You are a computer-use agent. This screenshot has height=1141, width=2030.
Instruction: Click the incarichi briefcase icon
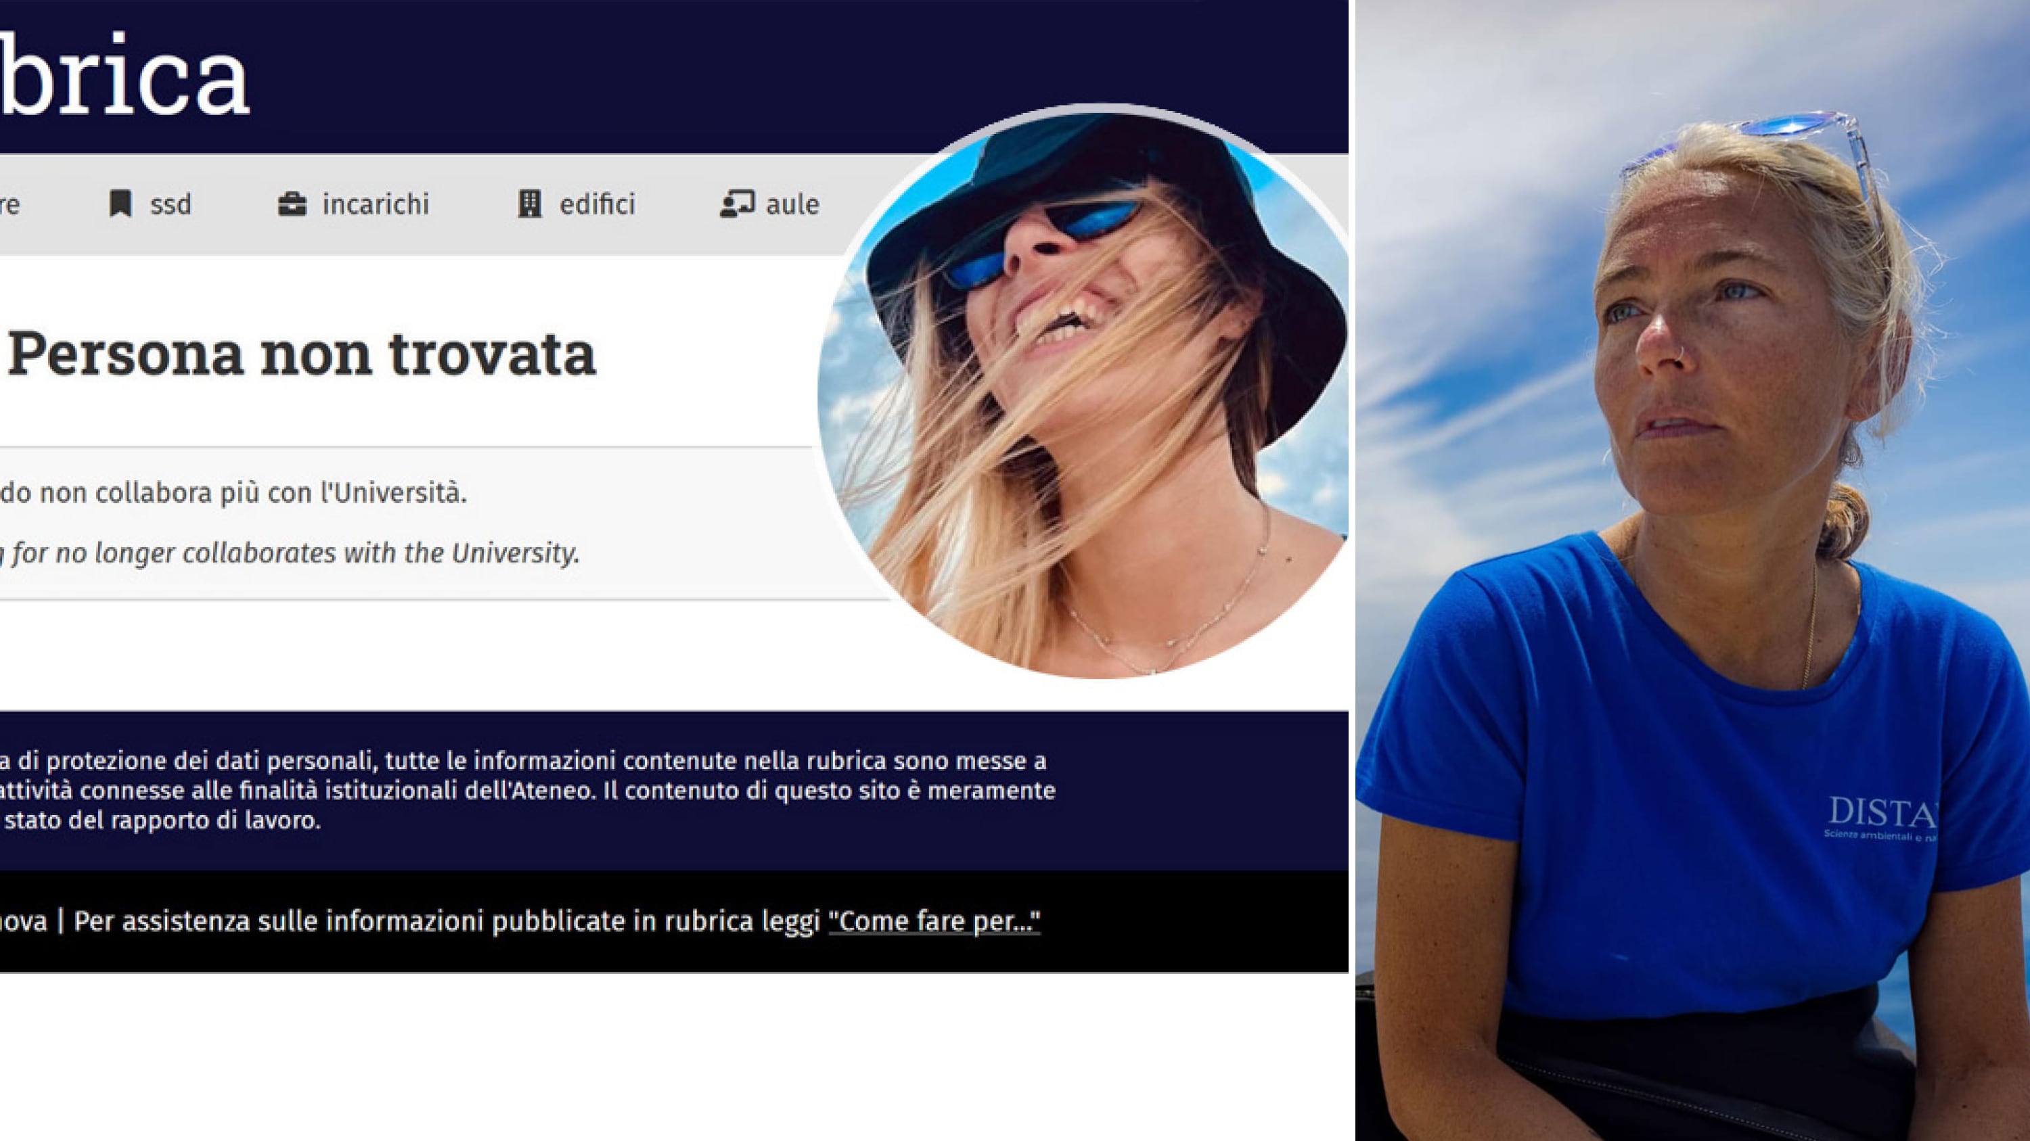[292, 205]
